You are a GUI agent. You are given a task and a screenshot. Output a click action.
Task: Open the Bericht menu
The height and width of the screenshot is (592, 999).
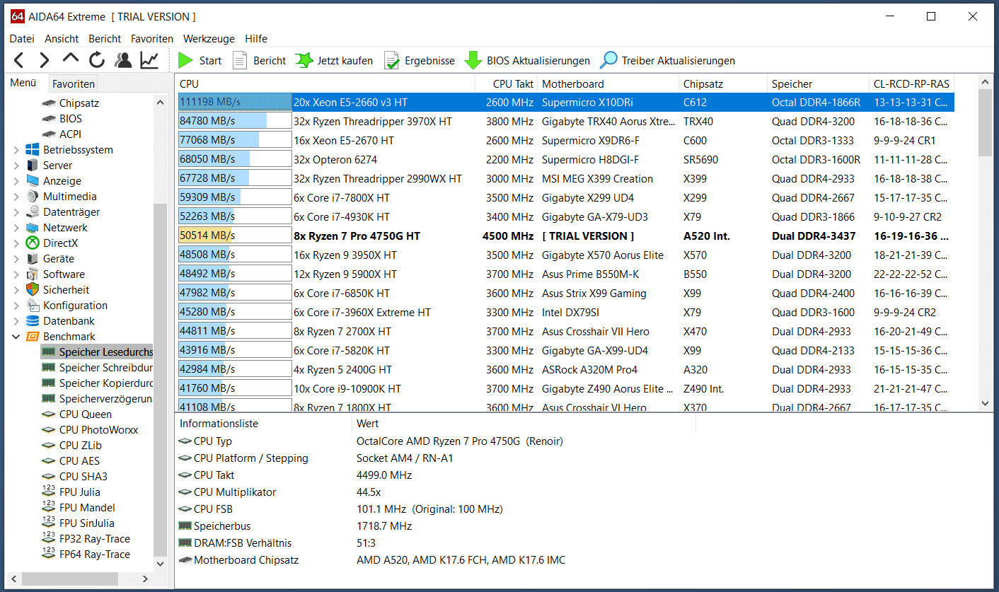tap(105, 39)
